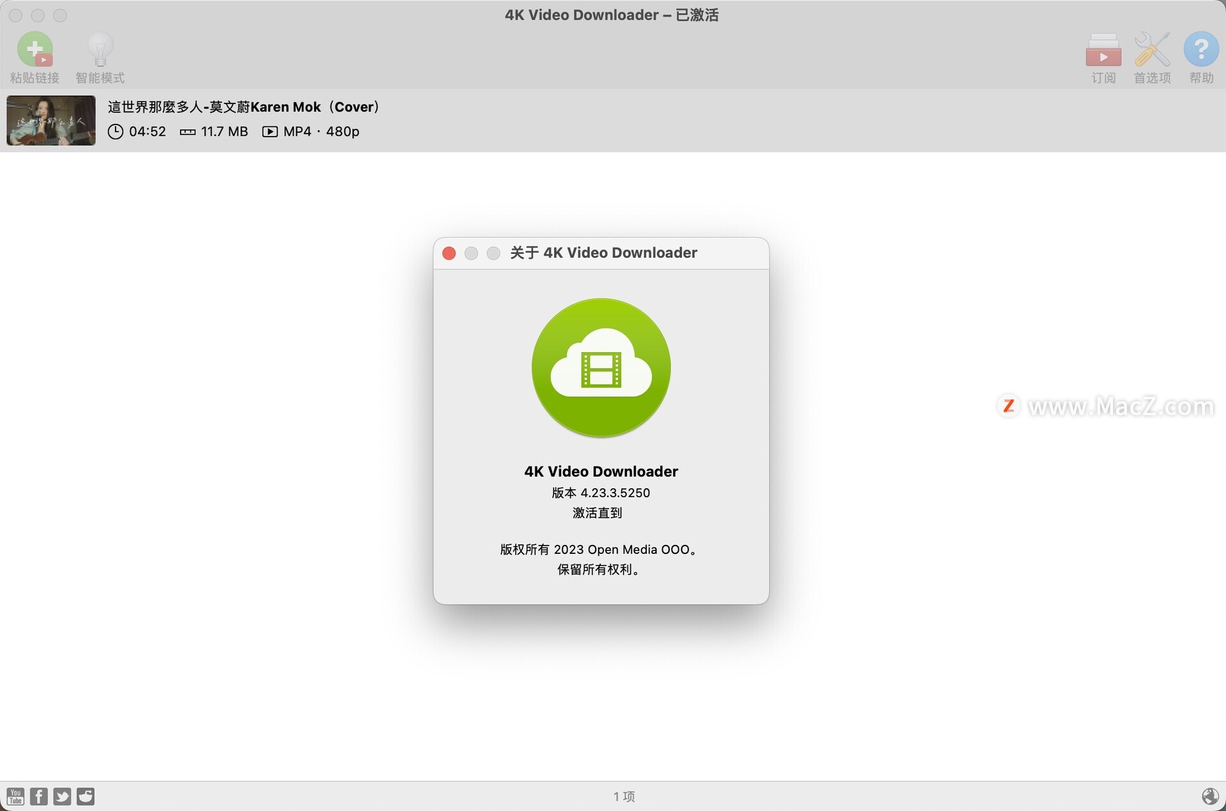The image size is (1226, 811).
Task: Open Subscriptions (订阅) toolbar icon
Action: [x=1103, y=50]
